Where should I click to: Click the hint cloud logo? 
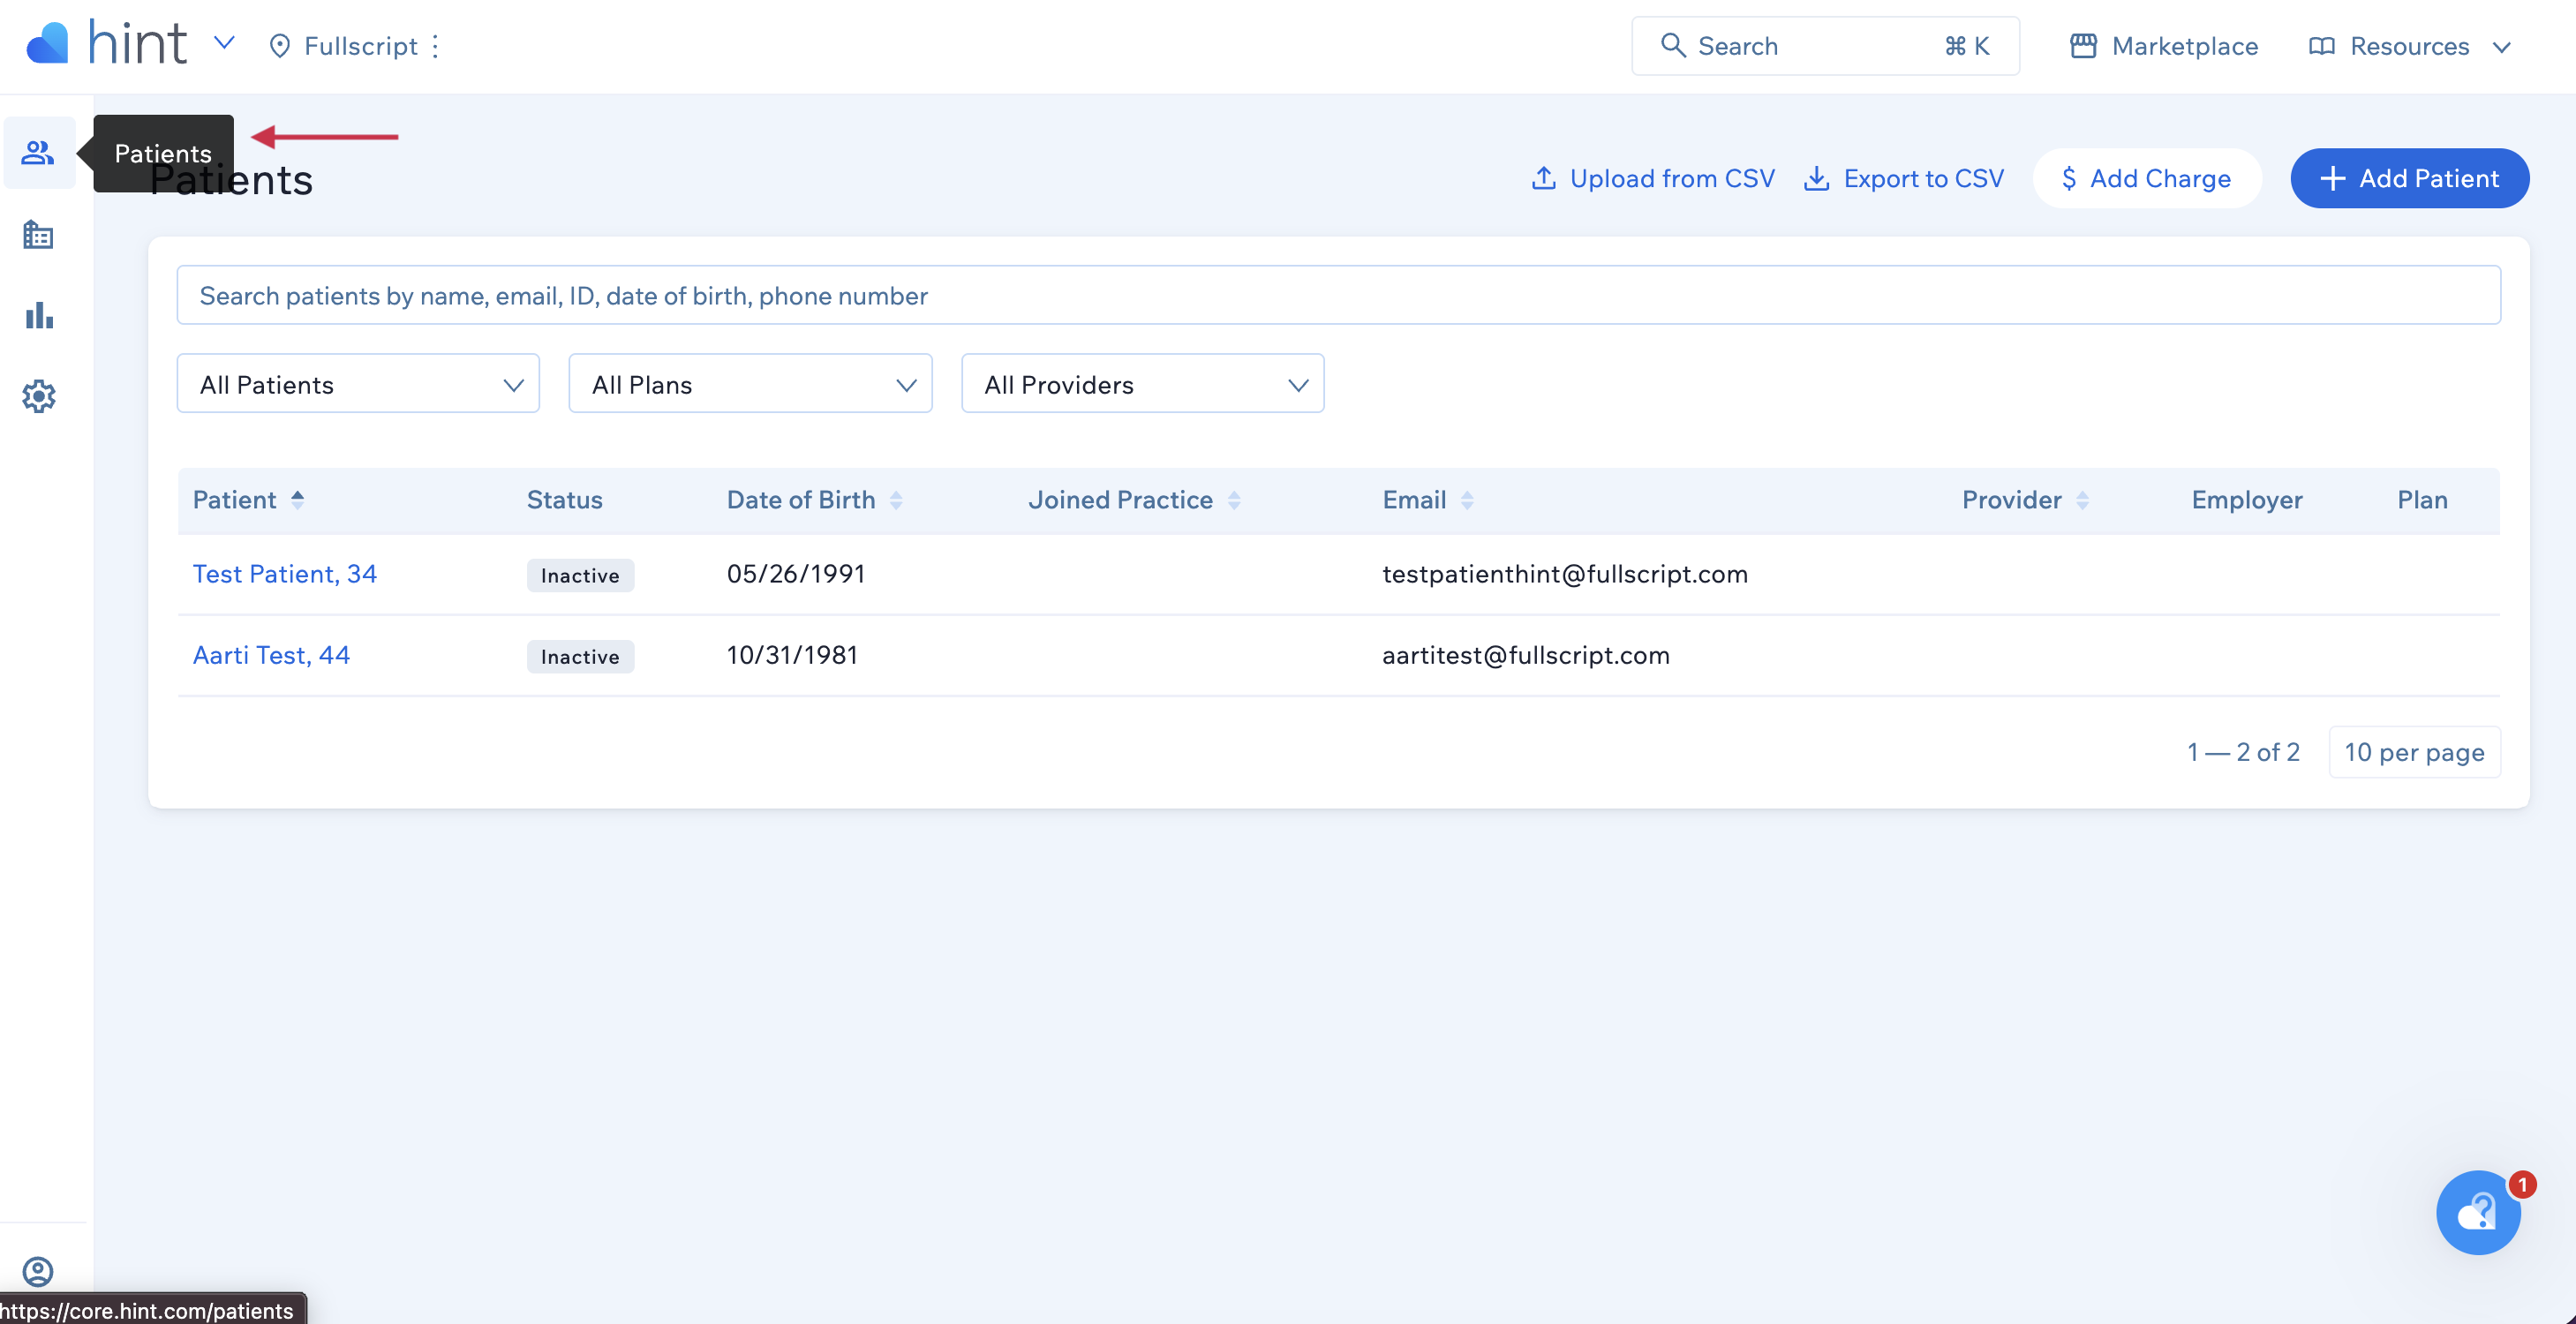(47, 44)
